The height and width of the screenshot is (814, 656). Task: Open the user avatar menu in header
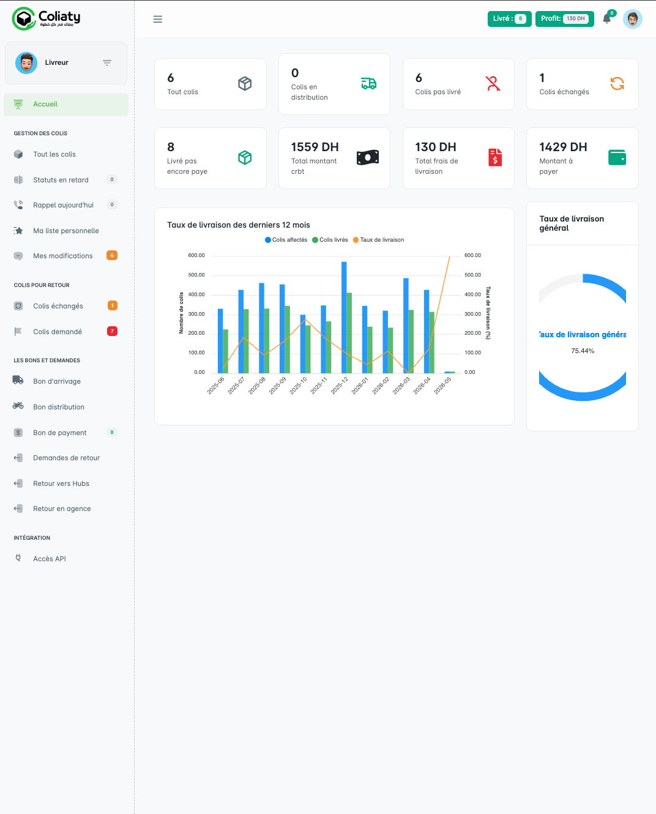pos(632,19)
